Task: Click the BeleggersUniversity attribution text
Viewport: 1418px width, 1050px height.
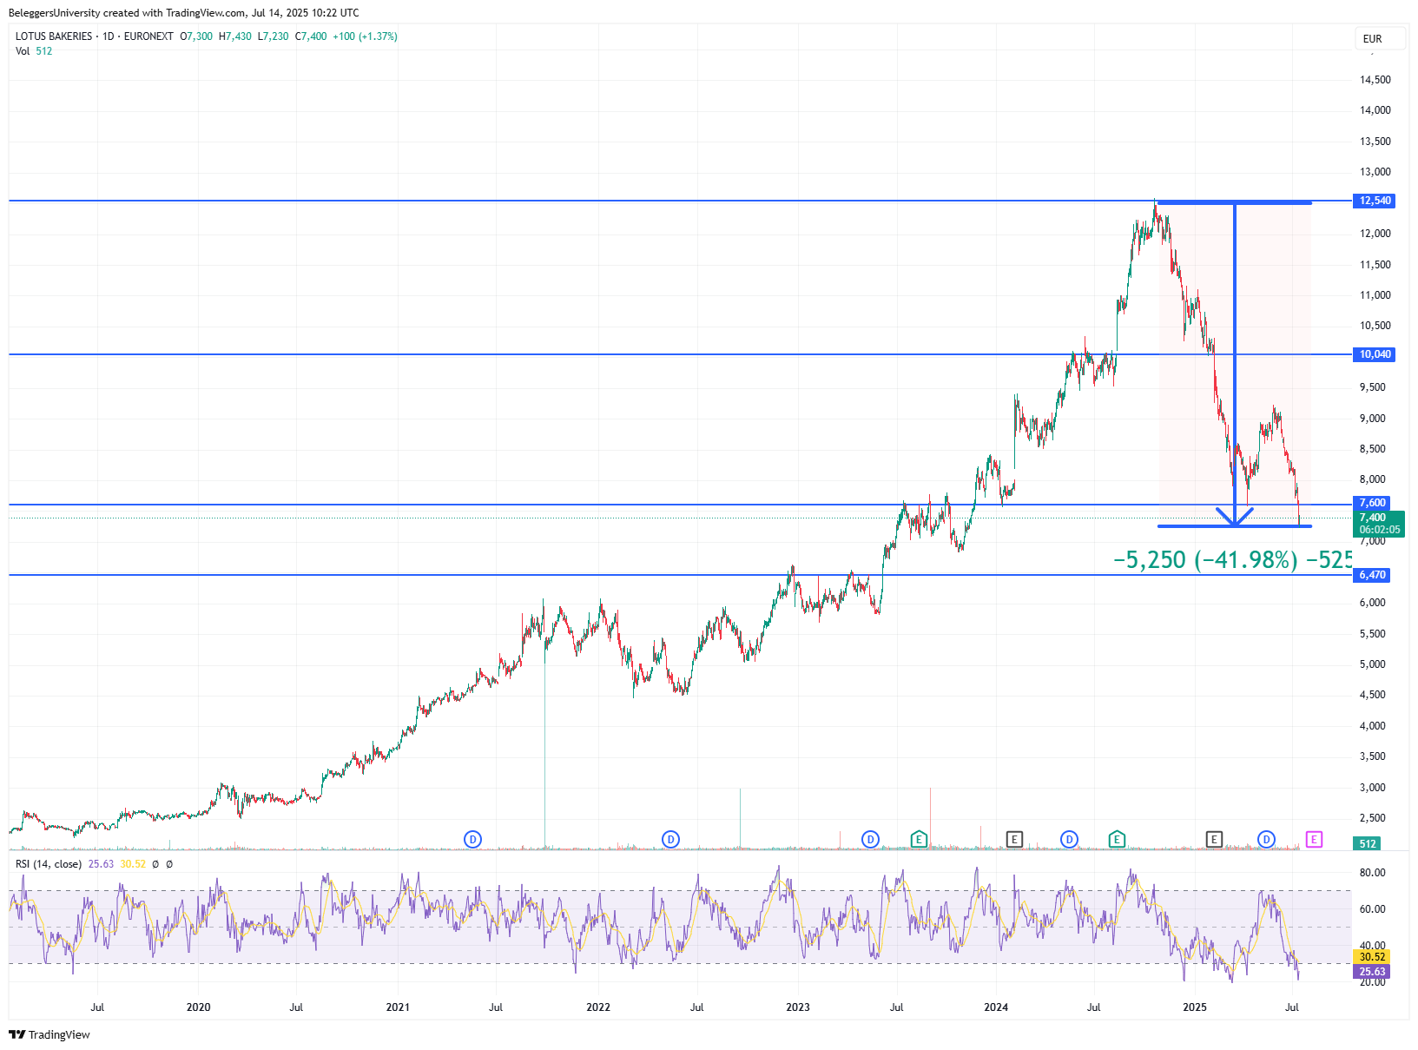Action: pyautogui.click(x=183, y=13)
